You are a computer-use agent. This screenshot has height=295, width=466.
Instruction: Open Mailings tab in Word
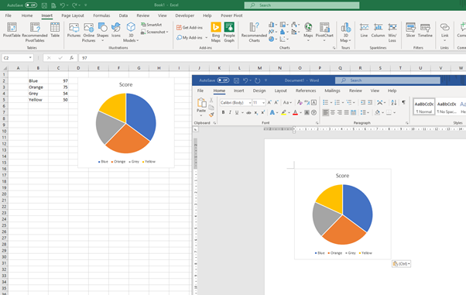(x=332, y=91)
